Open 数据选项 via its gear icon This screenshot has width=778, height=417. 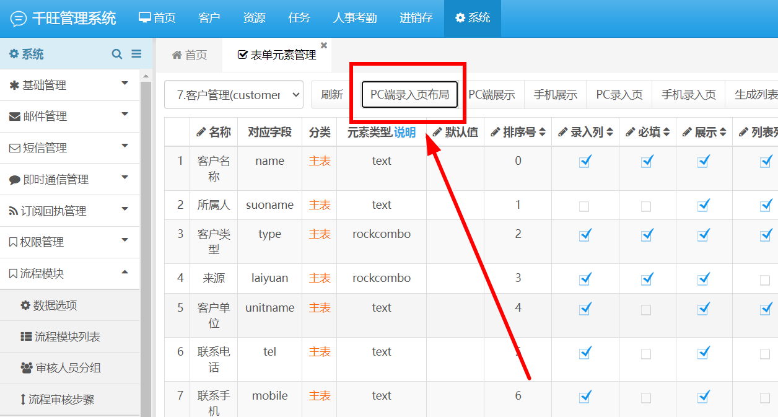point(25,305)
